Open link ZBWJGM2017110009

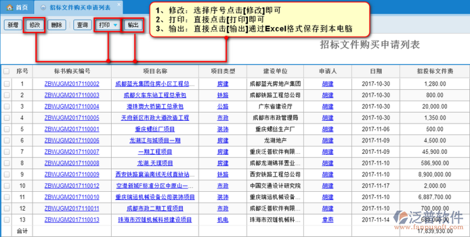(72, 174)
